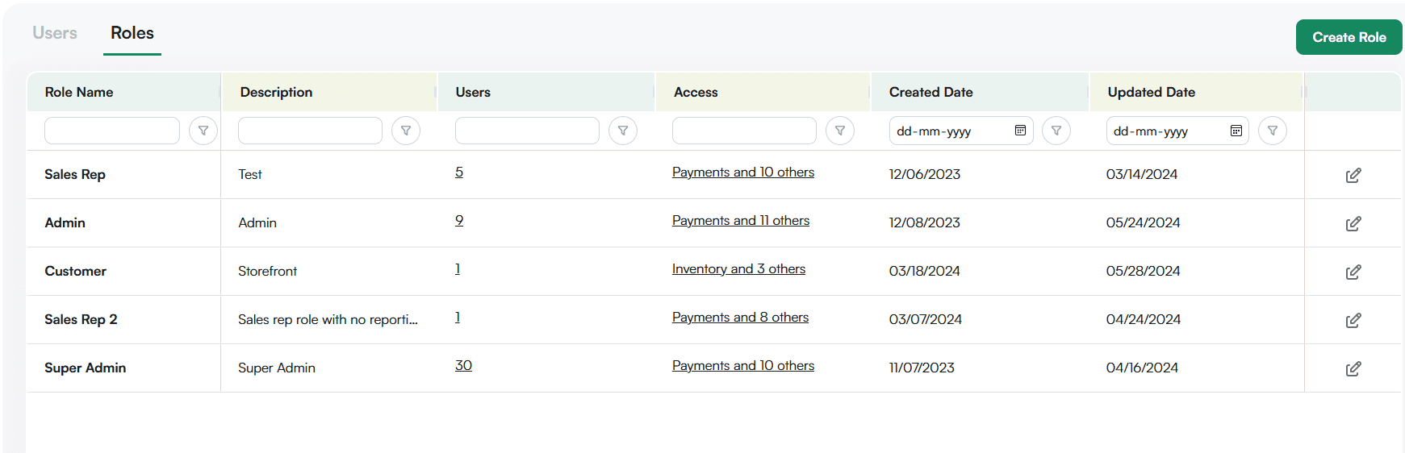The height and width of the screenshot is (453, 1405).
Task: Click calendar icon in Created Date field
Action: 1020,131
